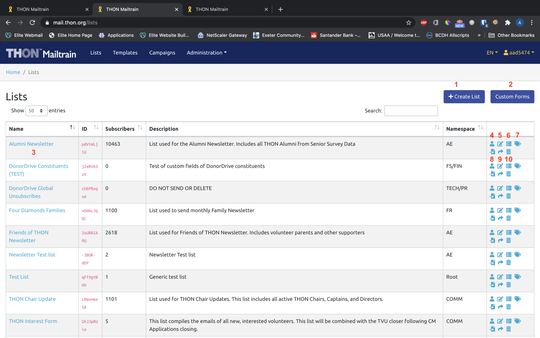Click trash icon for DonorDrive Constituents (TEST)
This screenshot has width=540, height=338.
(x=509, y=174)
